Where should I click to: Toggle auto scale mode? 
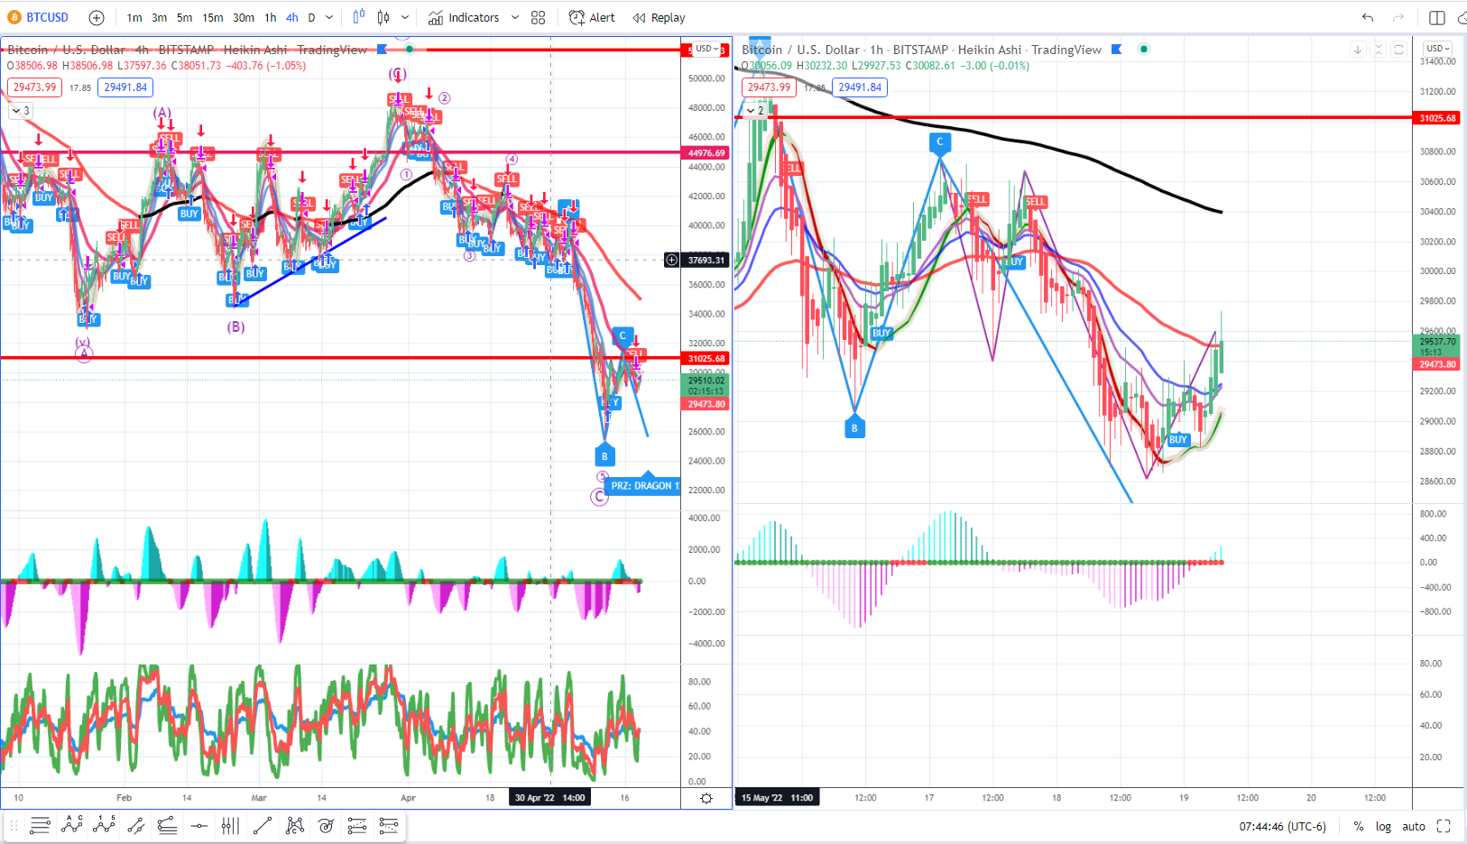pos(1414,826)
